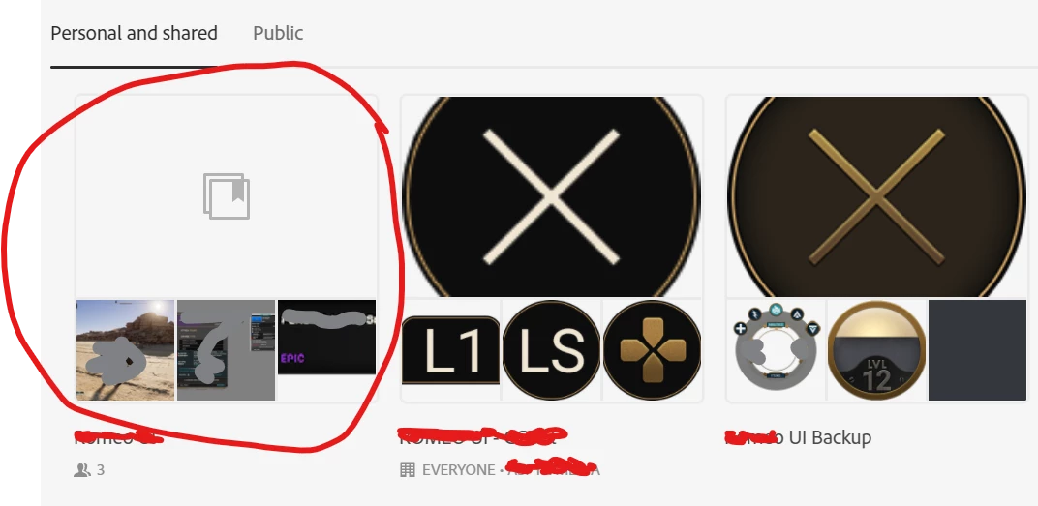Viewport: 1038px width, 506px height.
Task: Click the large gold X button icon
Action: tap(876, 196)
